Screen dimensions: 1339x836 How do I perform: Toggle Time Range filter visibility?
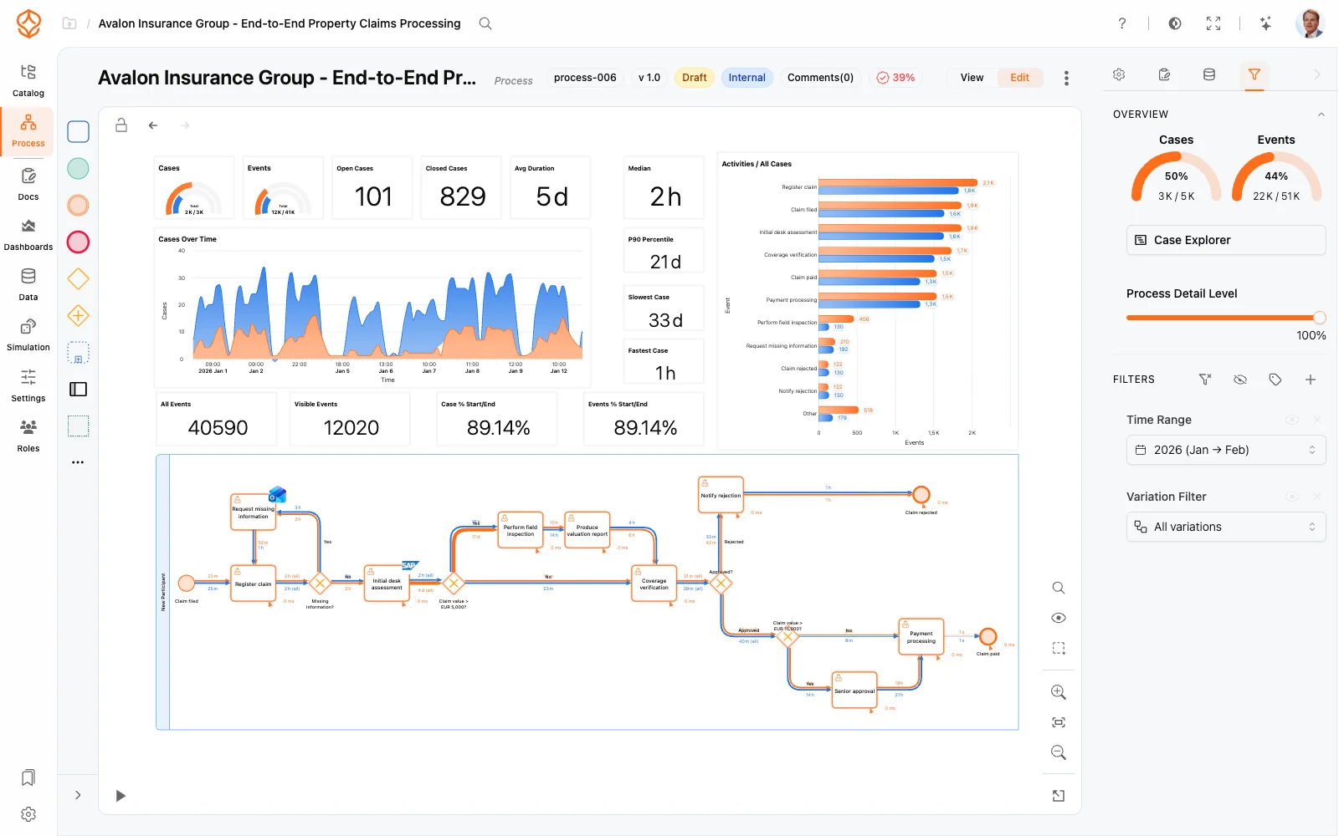(1292, 420)
